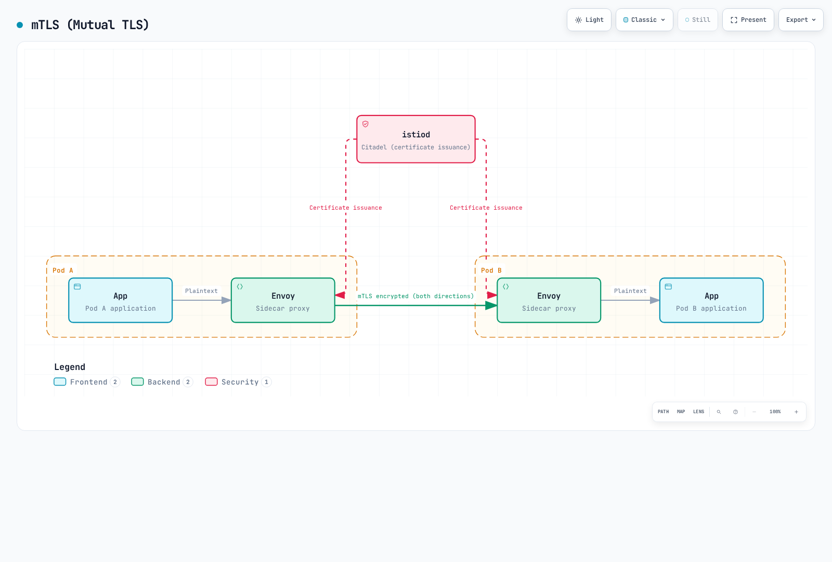This screenshot has height=562, width=832.
Task: Open the Export dropdown menu
Action: pos(801,20)
